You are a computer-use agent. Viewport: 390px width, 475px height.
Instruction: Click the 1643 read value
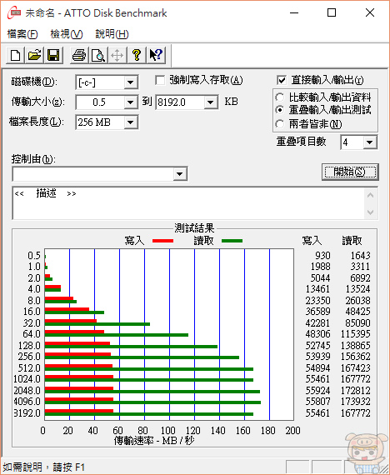click(360, 255)
